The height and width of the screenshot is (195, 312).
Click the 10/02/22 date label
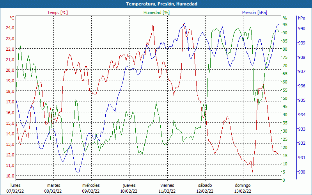(129, 191)
